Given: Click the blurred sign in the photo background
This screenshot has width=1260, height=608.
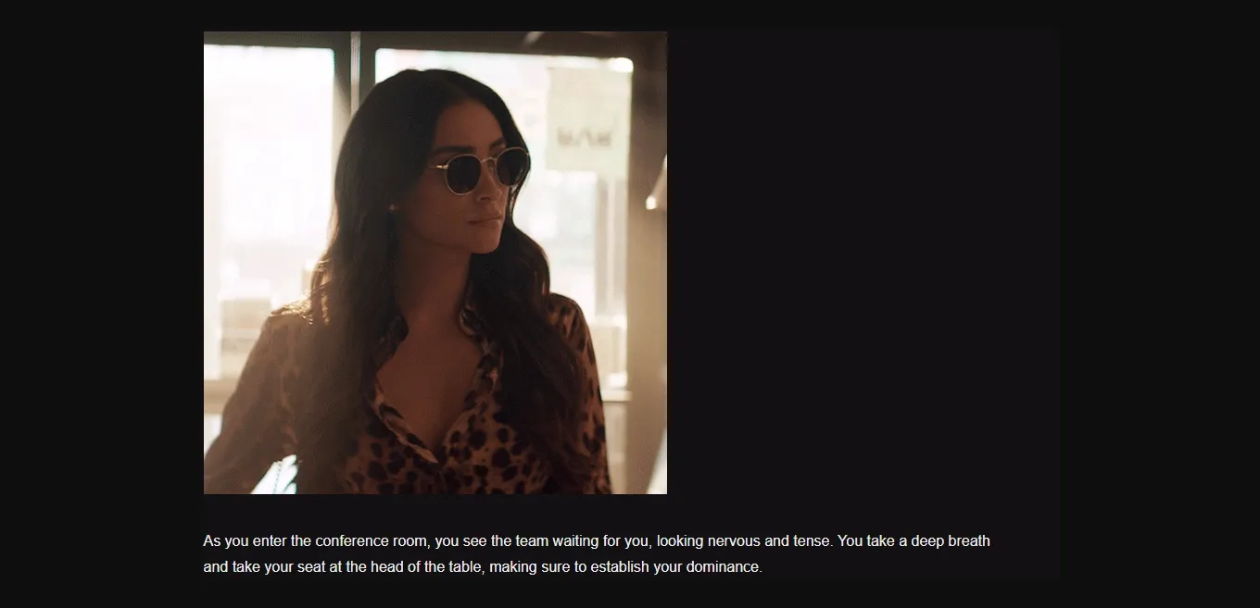Looking at the screenshot, I should tap(587, 120).
